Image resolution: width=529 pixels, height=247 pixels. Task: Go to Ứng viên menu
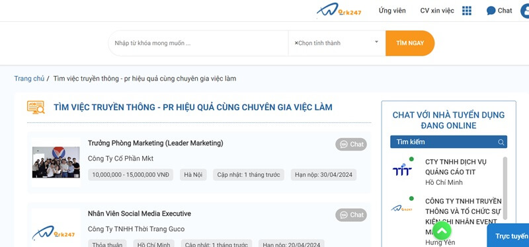click(x=392, y=11)
